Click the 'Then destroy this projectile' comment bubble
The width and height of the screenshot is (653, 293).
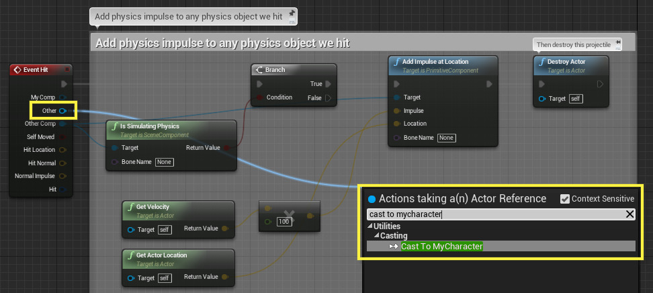[573, 44]
